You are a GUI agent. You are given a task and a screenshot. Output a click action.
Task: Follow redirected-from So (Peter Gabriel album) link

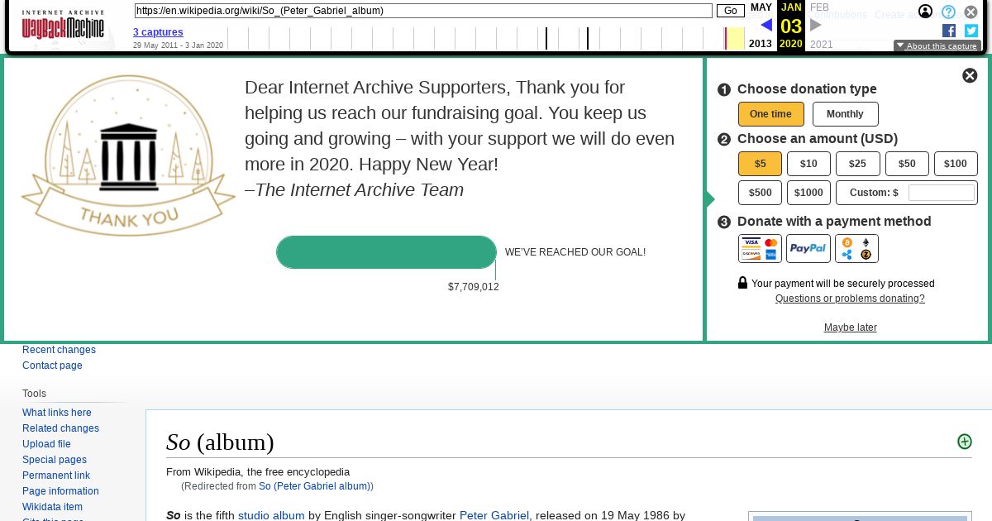(314, 486)
